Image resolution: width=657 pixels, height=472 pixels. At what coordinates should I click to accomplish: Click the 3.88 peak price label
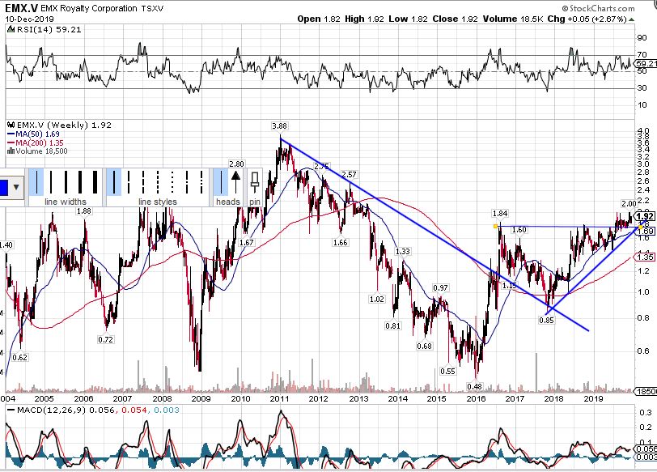(x=279, y=126)
